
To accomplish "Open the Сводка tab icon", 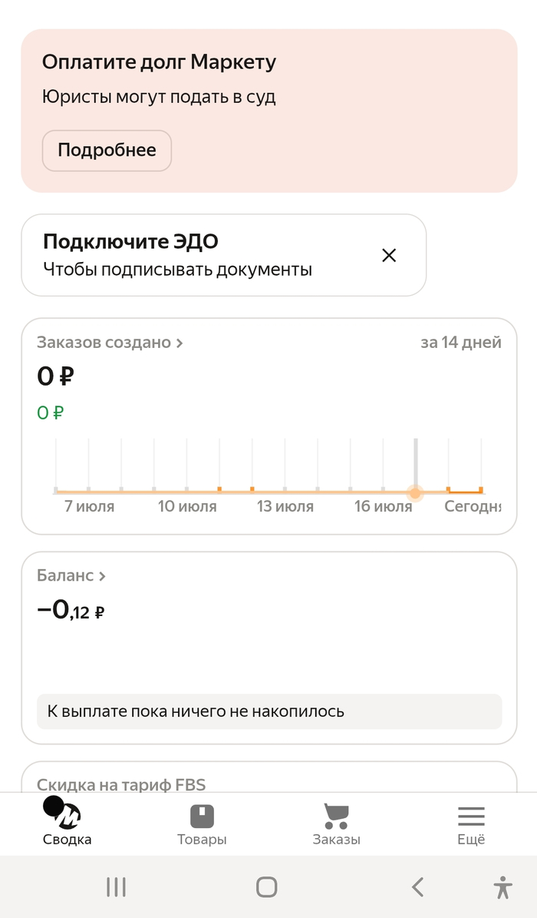I will coord(62,814).
